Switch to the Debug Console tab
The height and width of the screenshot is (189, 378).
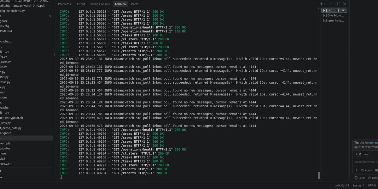pos(100,4)
